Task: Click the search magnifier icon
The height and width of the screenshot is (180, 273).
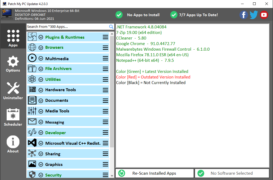Action: click(111, 27)
